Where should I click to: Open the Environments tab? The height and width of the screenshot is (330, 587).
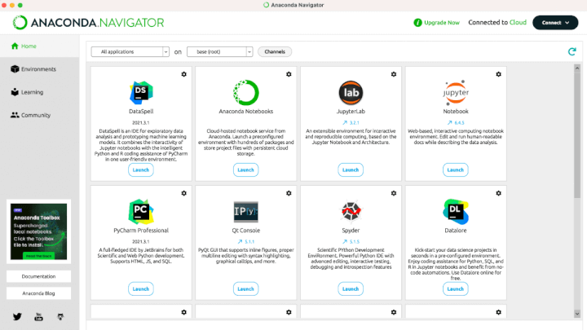click(39, 69)
